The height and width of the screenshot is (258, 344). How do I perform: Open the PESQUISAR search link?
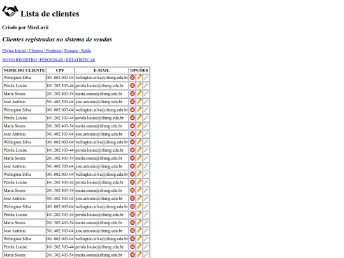52,60
